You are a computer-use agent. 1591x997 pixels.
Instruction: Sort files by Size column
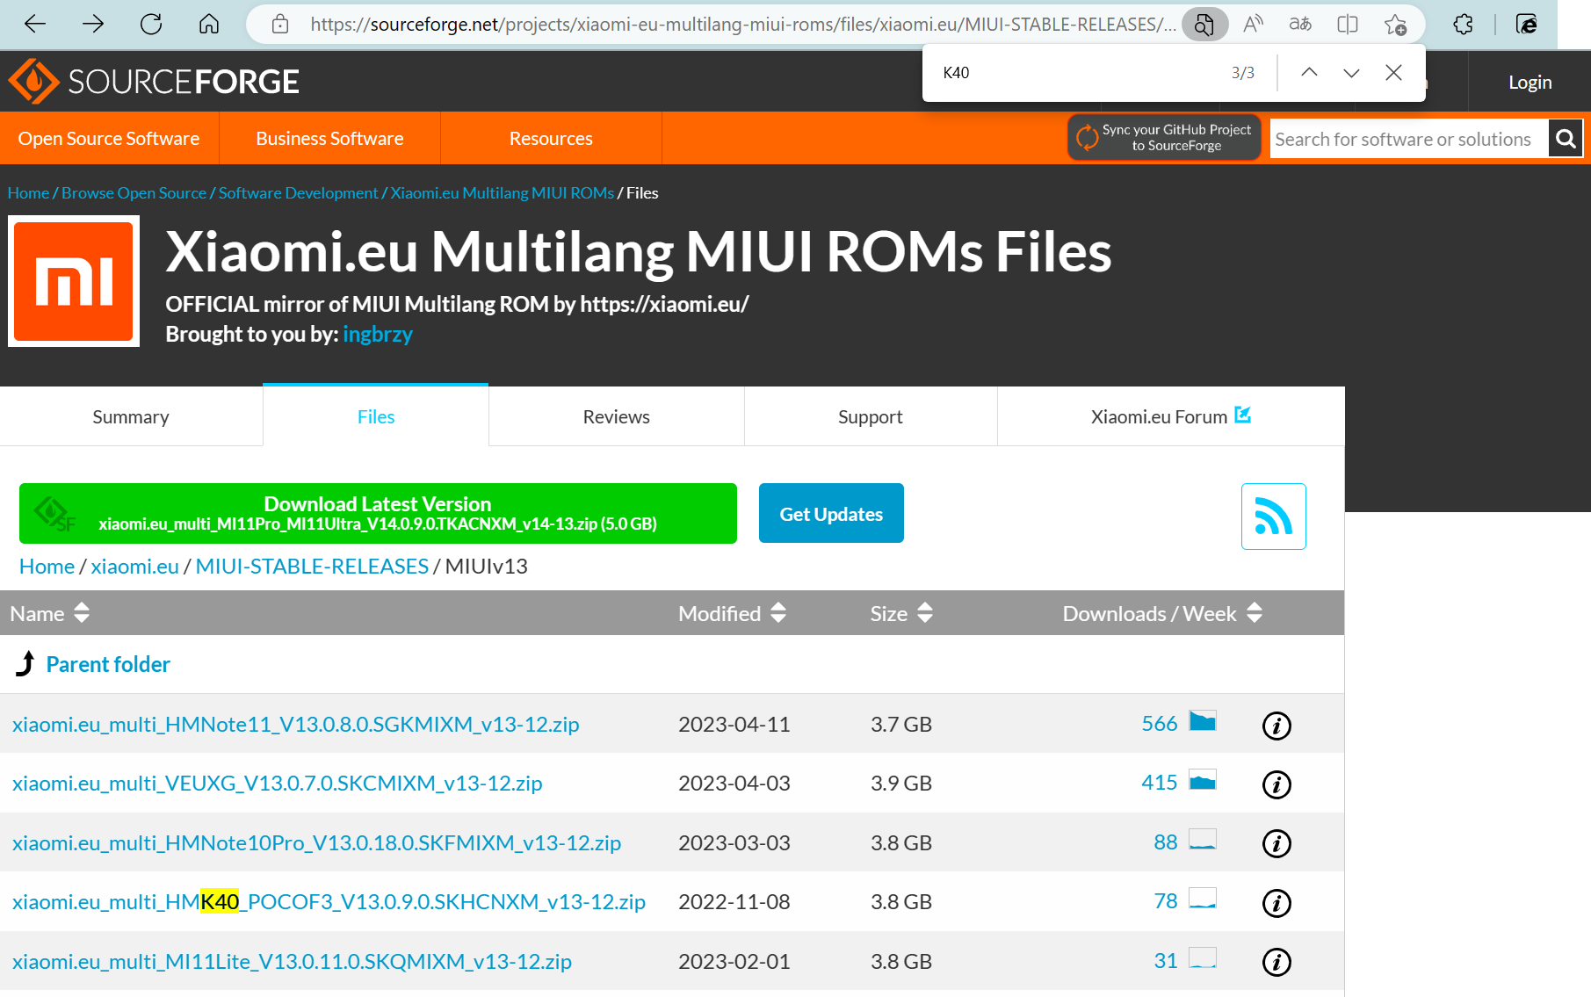coord(901,613)
